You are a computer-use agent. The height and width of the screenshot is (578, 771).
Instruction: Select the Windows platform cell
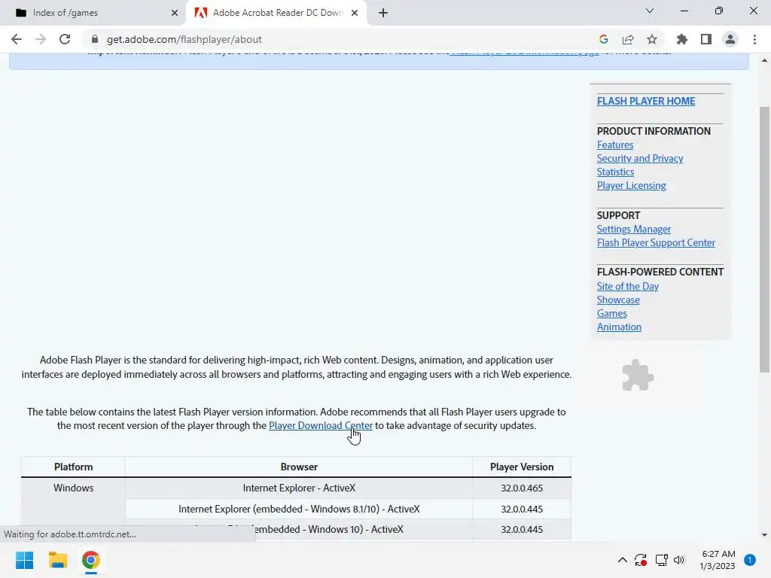[73, 488]
